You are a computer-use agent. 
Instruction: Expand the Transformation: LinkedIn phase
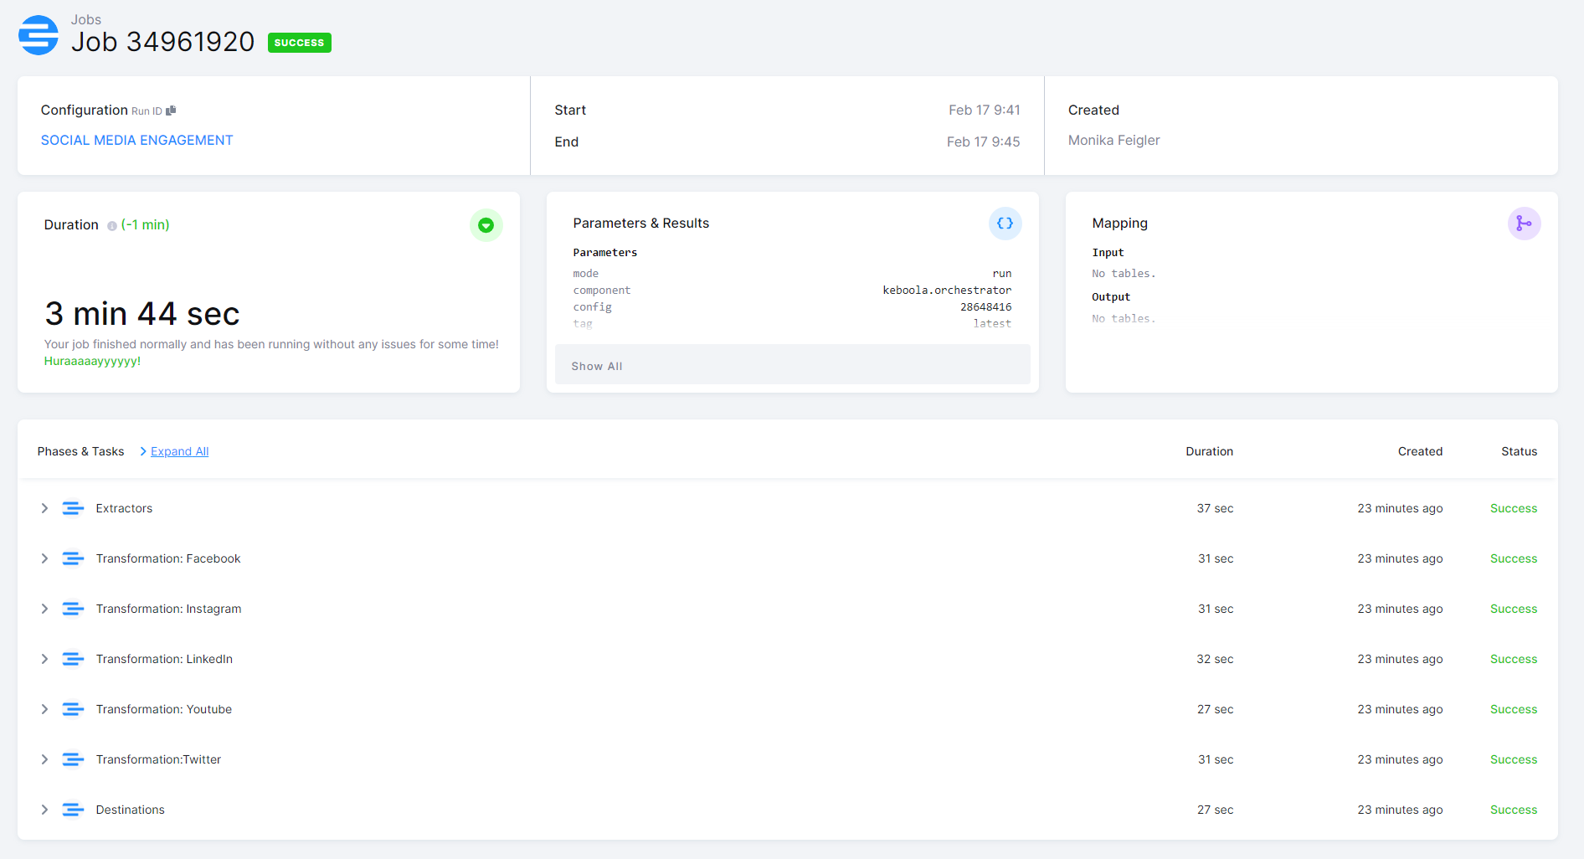point(44,659)
